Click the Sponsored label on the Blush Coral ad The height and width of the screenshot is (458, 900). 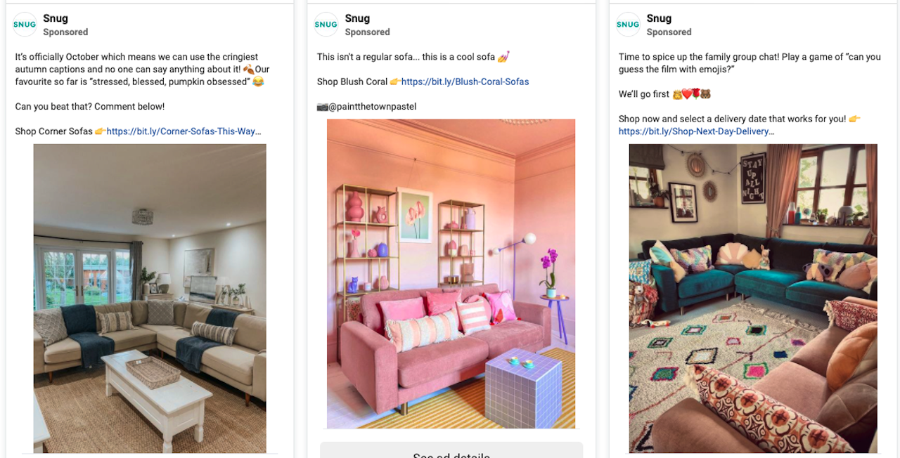[367, 32]
